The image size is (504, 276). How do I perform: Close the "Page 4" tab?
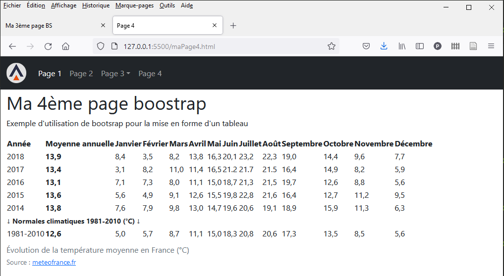(215, 26)
